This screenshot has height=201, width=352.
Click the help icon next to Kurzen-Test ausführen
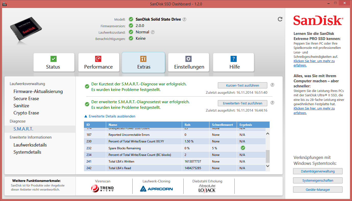tap(272, 85)
